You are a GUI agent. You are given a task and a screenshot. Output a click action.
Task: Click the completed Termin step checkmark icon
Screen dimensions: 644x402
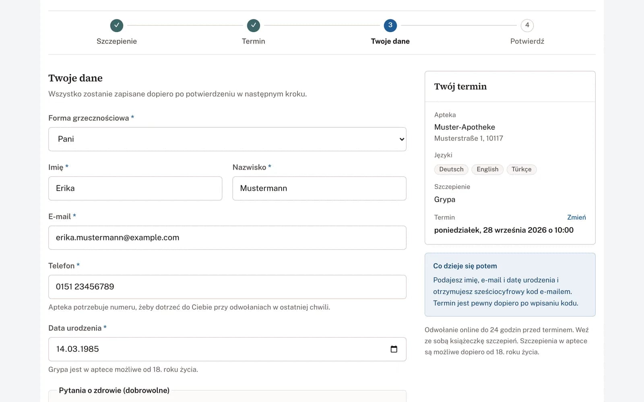[x=254, y=25]
